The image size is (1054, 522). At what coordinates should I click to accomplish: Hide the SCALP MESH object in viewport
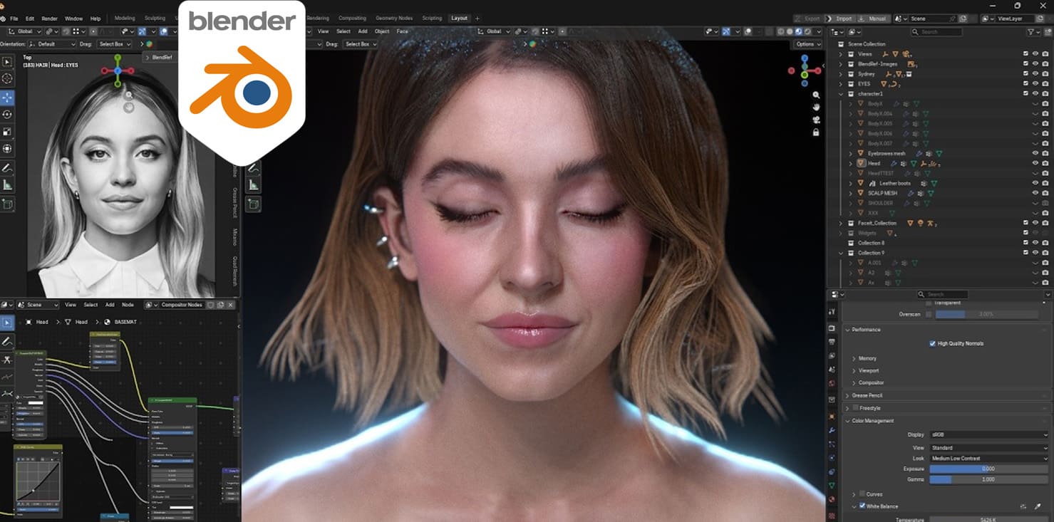click(1035, 193)
